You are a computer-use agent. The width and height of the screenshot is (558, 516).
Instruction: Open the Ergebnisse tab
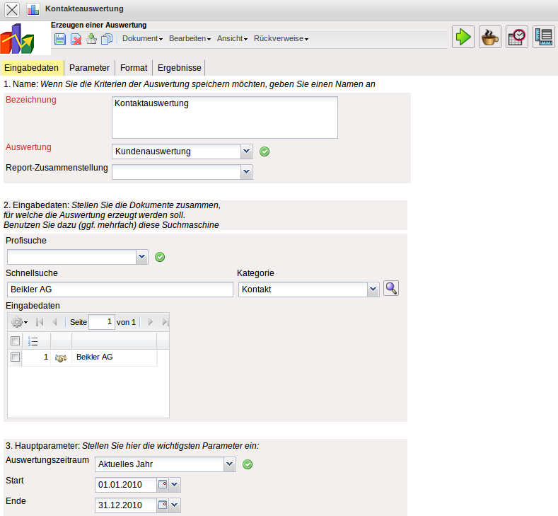click(179, 68)
